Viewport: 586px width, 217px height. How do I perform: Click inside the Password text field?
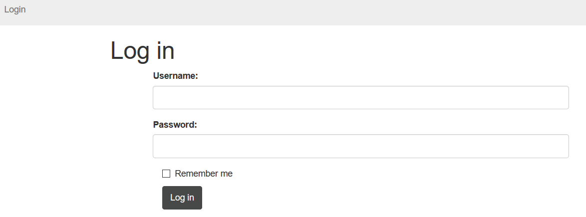point(360,146)
